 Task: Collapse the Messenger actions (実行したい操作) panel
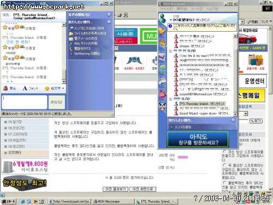tap(233, 120)
